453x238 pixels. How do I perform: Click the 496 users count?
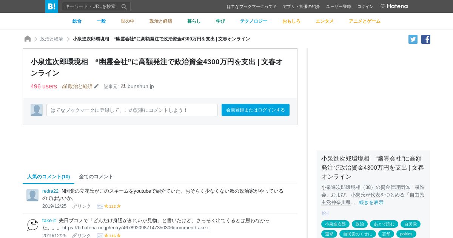point(44,86)
